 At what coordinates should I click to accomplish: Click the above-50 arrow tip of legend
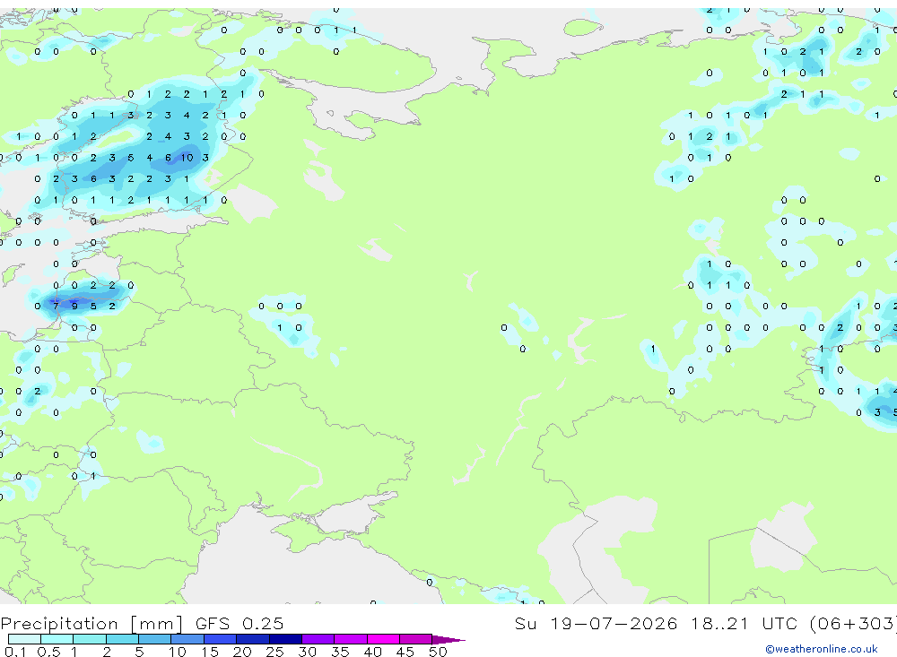(448, 639)
